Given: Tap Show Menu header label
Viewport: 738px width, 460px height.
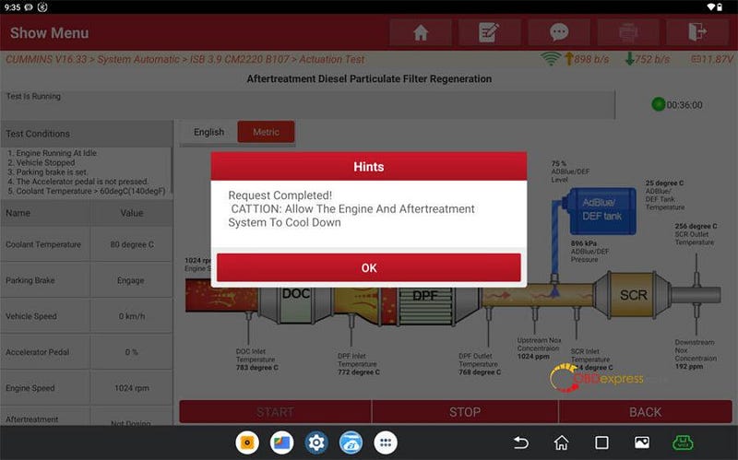Looking at the screenshot, I should tap(50, 33).
